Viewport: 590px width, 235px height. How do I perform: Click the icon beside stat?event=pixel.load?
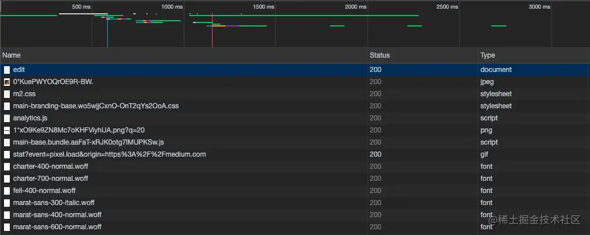coord(7,154)
